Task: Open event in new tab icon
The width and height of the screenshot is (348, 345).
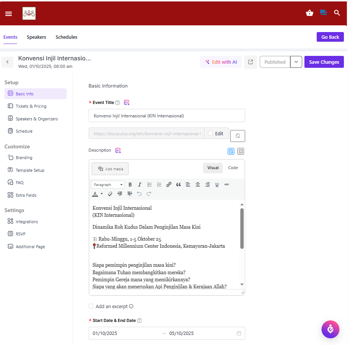Action: click(x=250, y=62)
